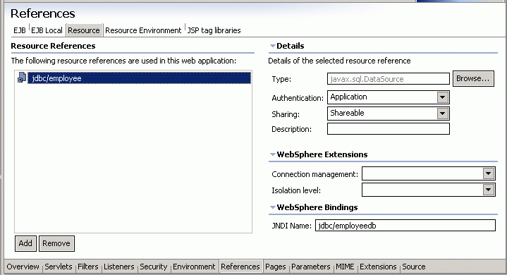
Task: Open the Sharing dropdown arrow
Action: 442,113
